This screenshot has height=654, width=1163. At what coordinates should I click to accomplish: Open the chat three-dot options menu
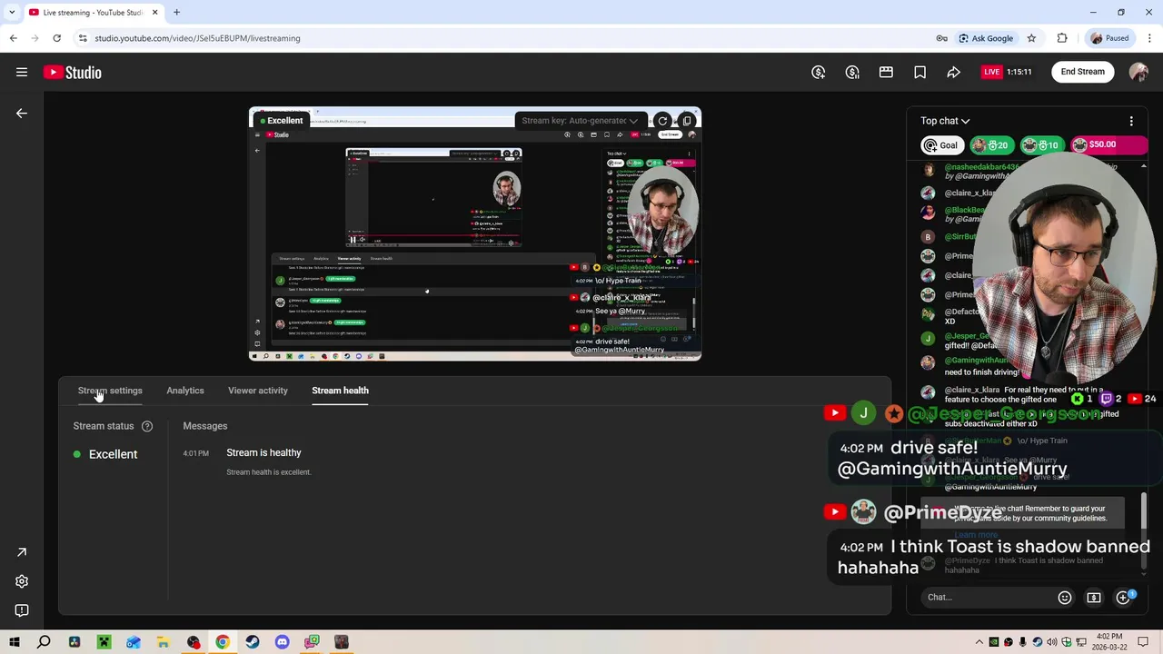1131,121
